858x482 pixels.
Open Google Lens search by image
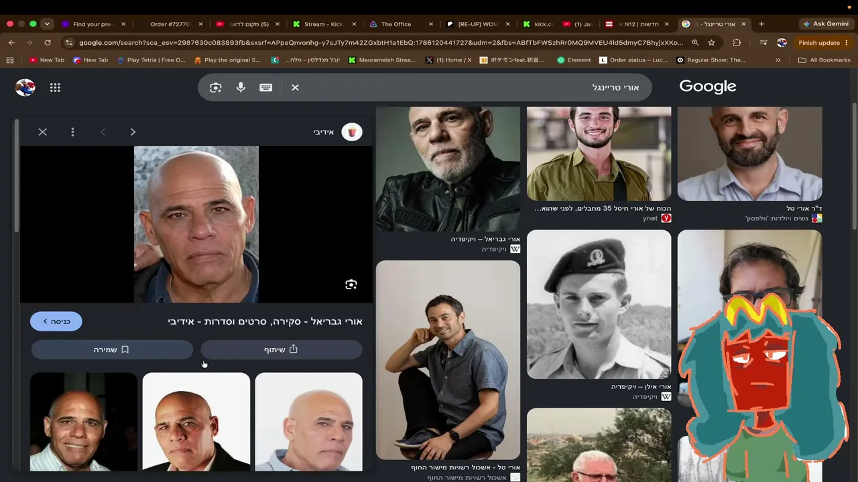point(215,88)
